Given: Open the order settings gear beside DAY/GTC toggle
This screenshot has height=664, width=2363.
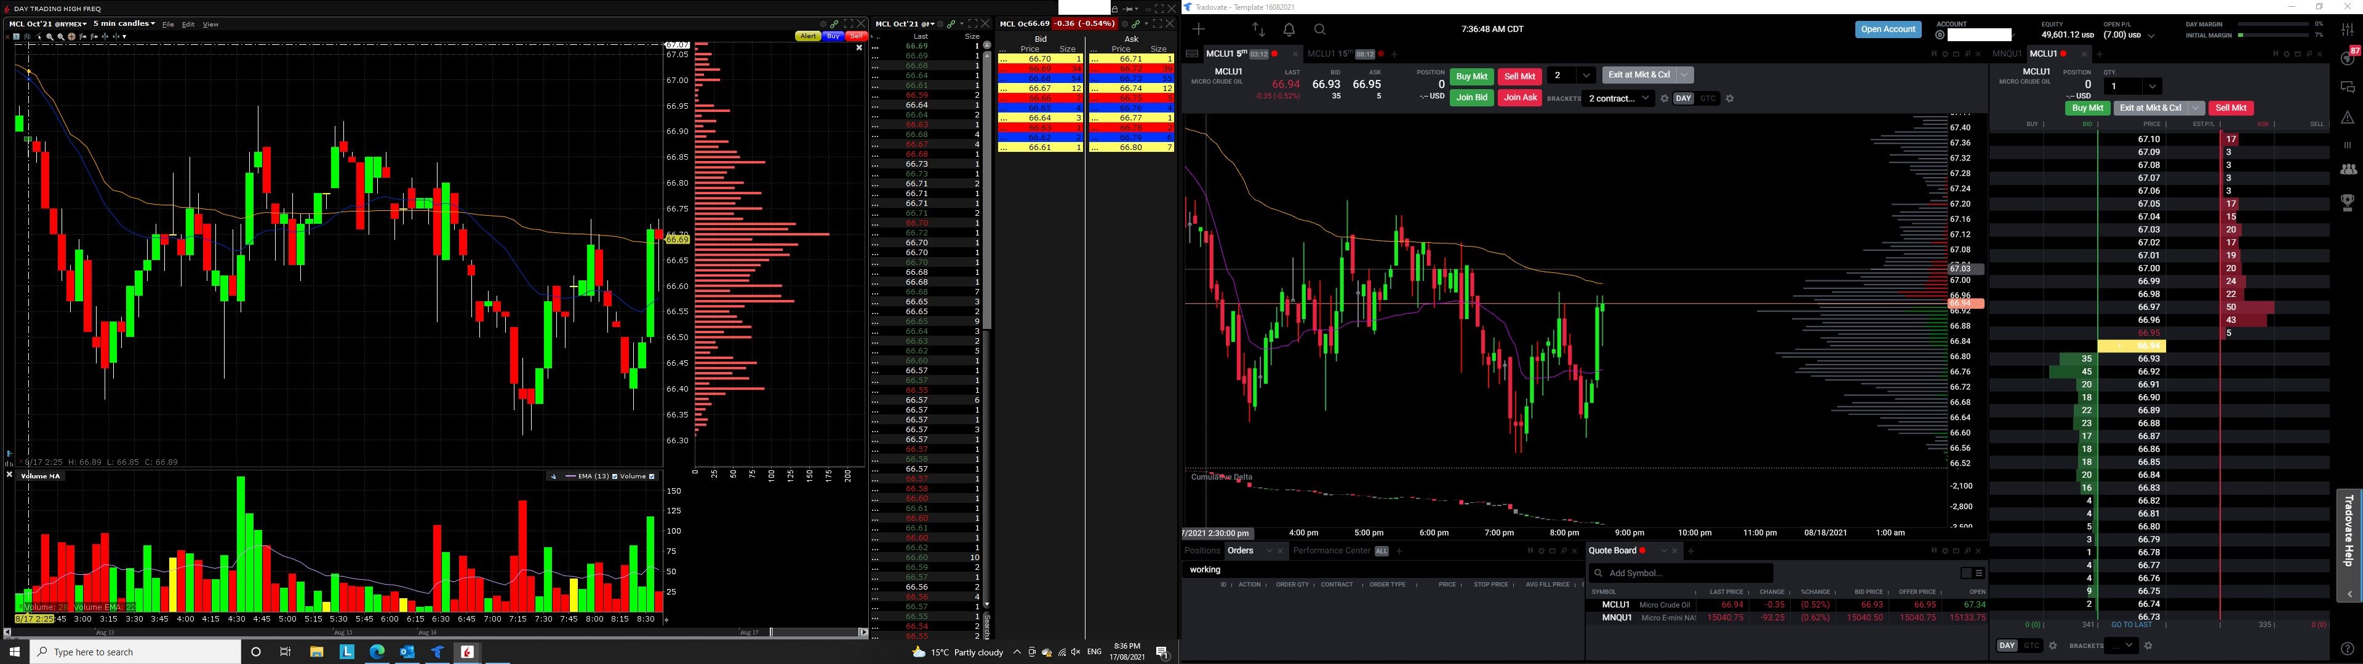Looking at the screenshot, I should coord(1730,99).
